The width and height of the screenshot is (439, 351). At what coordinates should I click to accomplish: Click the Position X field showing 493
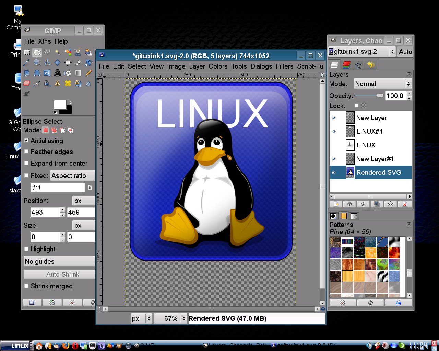[45, 212]
